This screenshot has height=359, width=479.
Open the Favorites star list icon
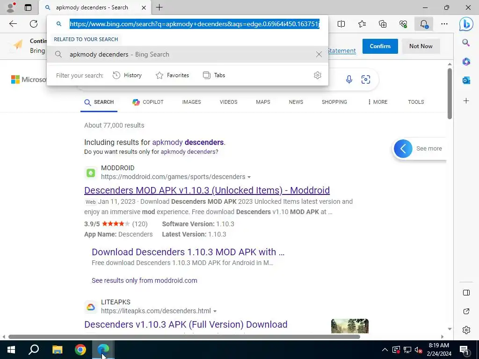[362, 24]
